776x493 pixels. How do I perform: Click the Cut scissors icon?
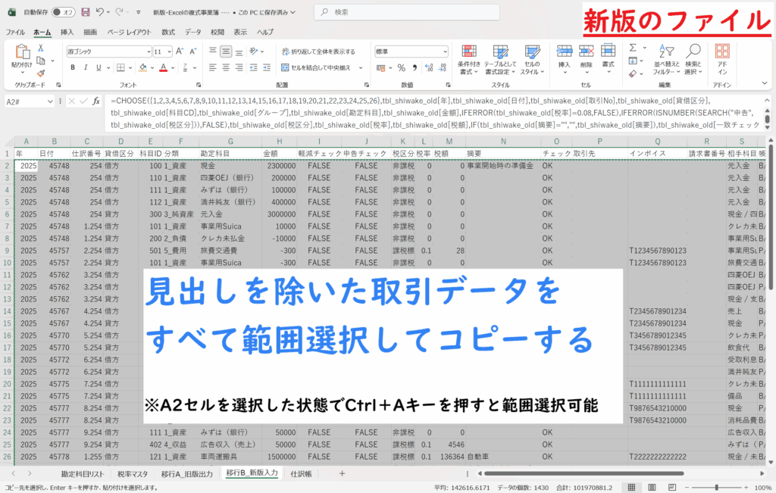point(41,48)
